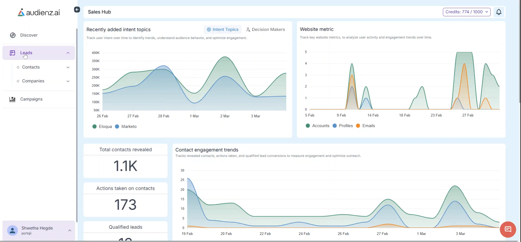Collapse the sidebar with the back arrow icon

point(77,10)
